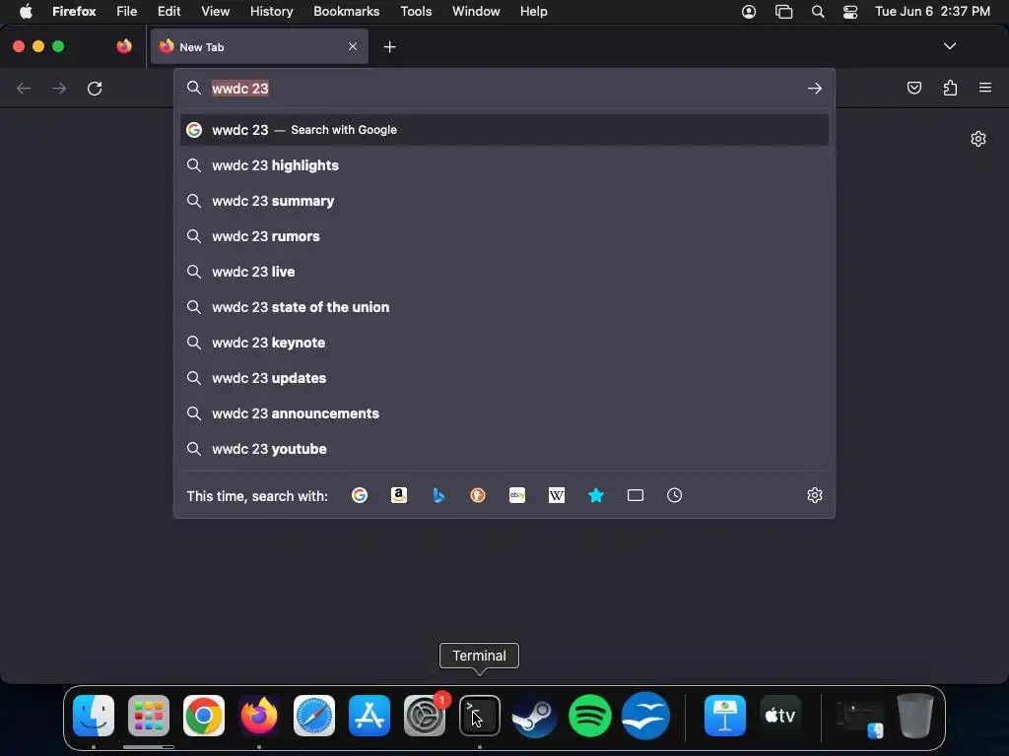
Task: Reload the current page
Action: click(x=95, y=88)
